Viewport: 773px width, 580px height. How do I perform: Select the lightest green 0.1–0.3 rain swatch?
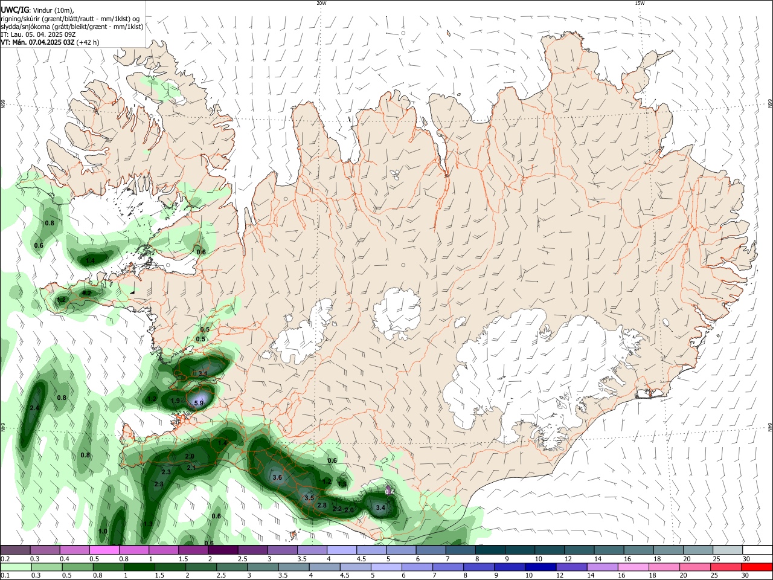point(16,567)
